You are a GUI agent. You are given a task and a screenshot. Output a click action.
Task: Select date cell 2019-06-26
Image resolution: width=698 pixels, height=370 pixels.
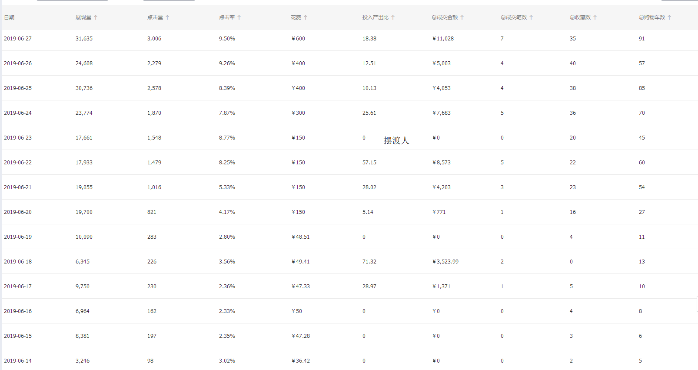pos(18,63)
